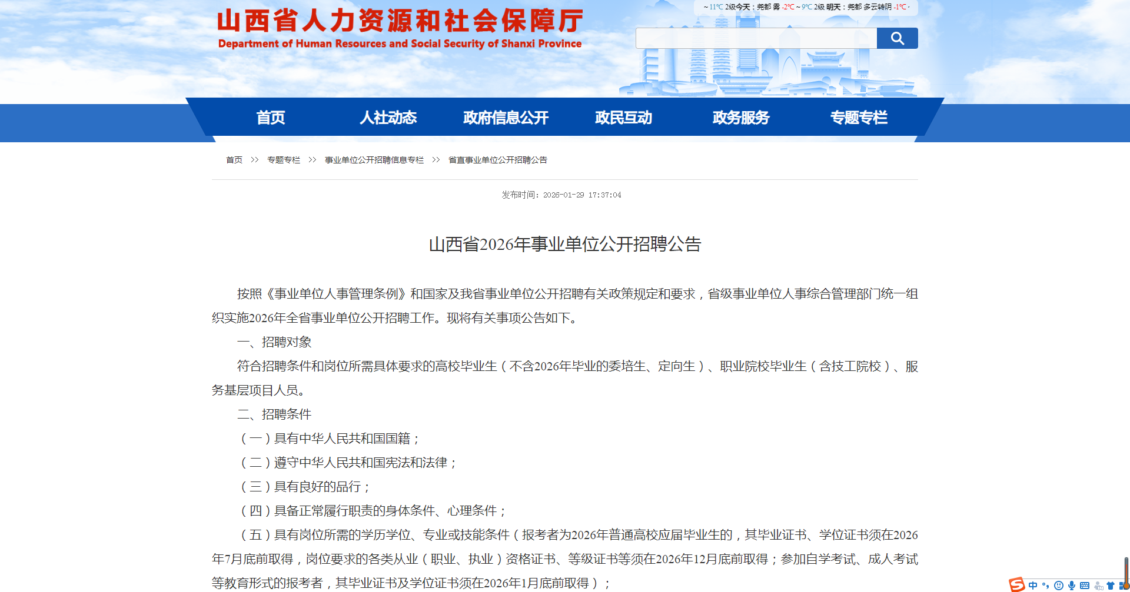Open the 省直事业单位公开招聘公告 breadcrumb link
Image resolution: width=1130 pixels, height=592 pixels.
point(498,160)
